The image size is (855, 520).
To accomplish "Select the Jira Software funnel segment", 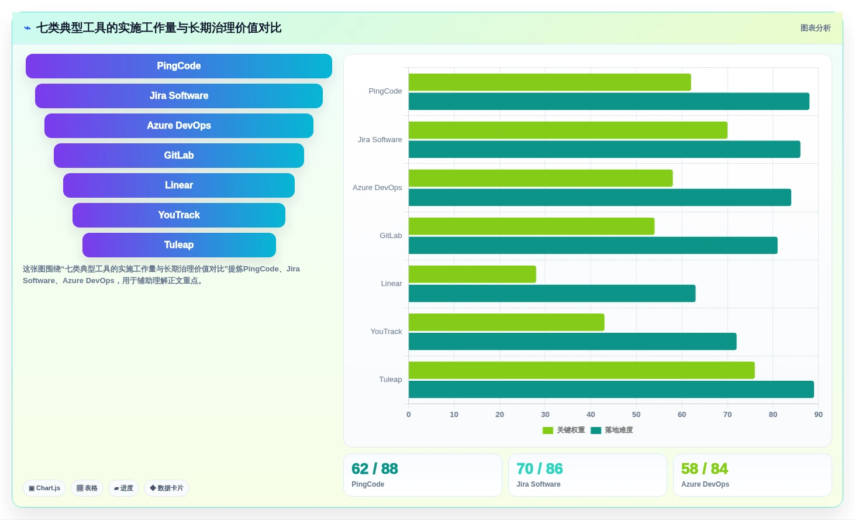I will click(x=179, y=96).
